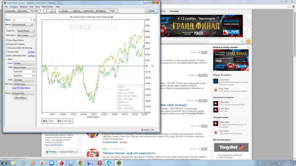Viewport: 296px width, 166px height.
Task: Switch to the Play Poker tab
Action: 22,11
